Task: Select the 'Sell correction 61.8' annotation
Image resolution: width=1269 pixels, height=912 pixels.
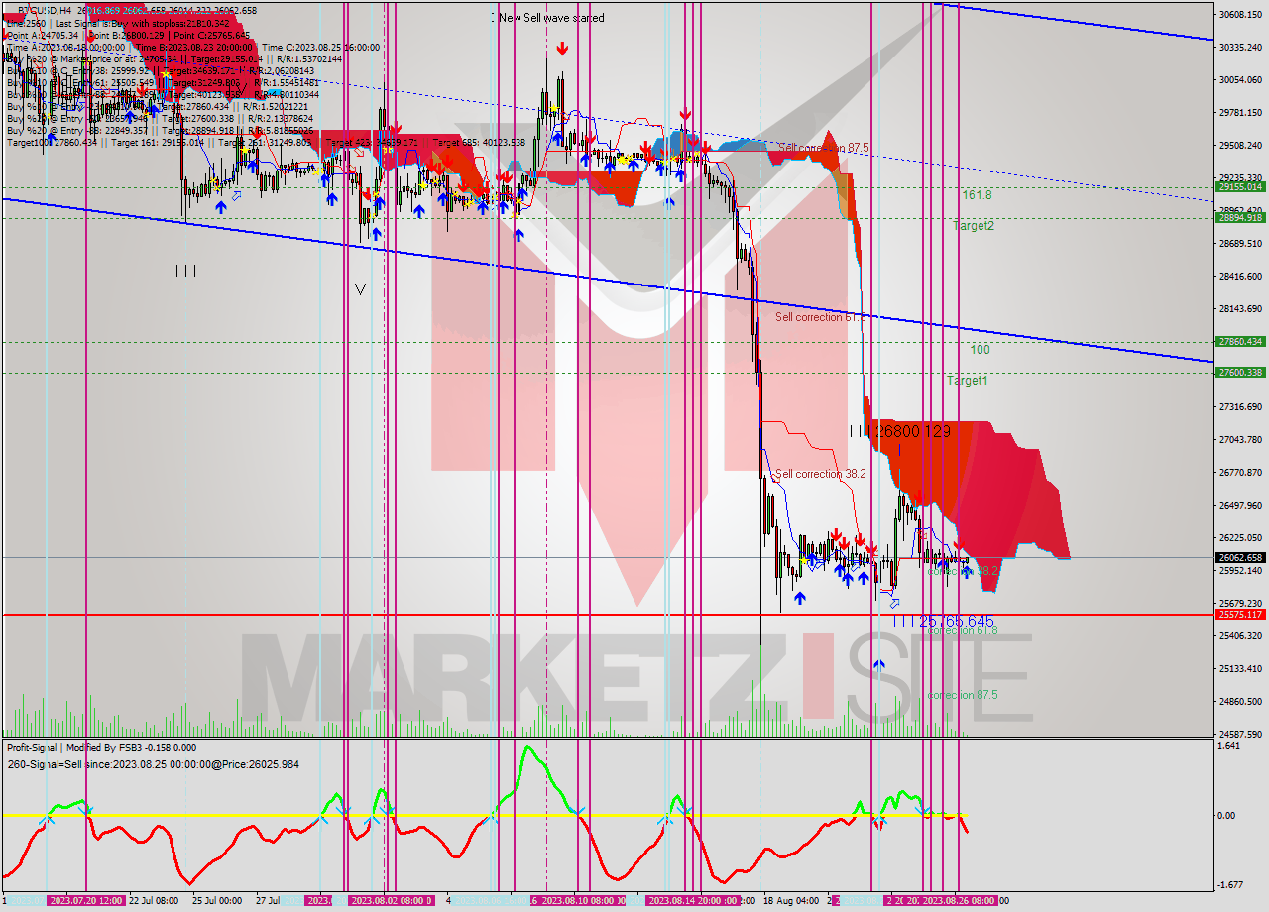Action: pos(820,317)
